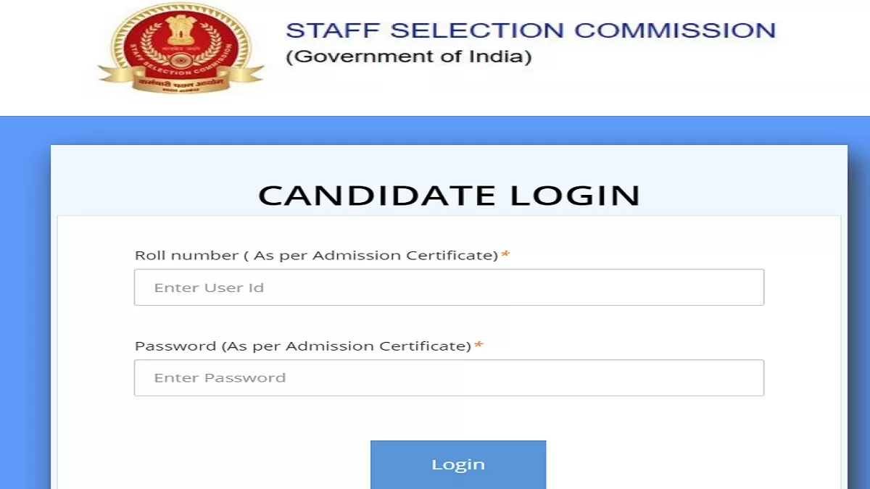
Task: Focus the Enter Password input field
Action: coord(449,377)
